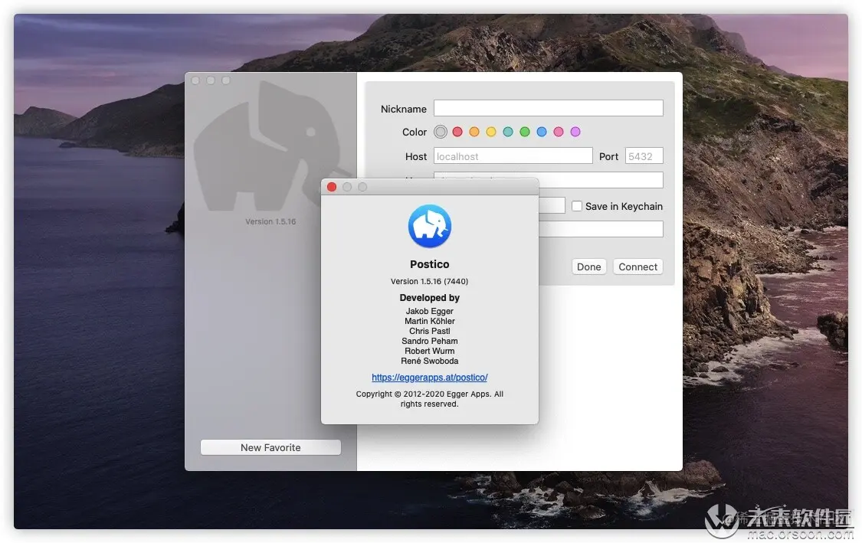Pick the green color swatch

525,132
